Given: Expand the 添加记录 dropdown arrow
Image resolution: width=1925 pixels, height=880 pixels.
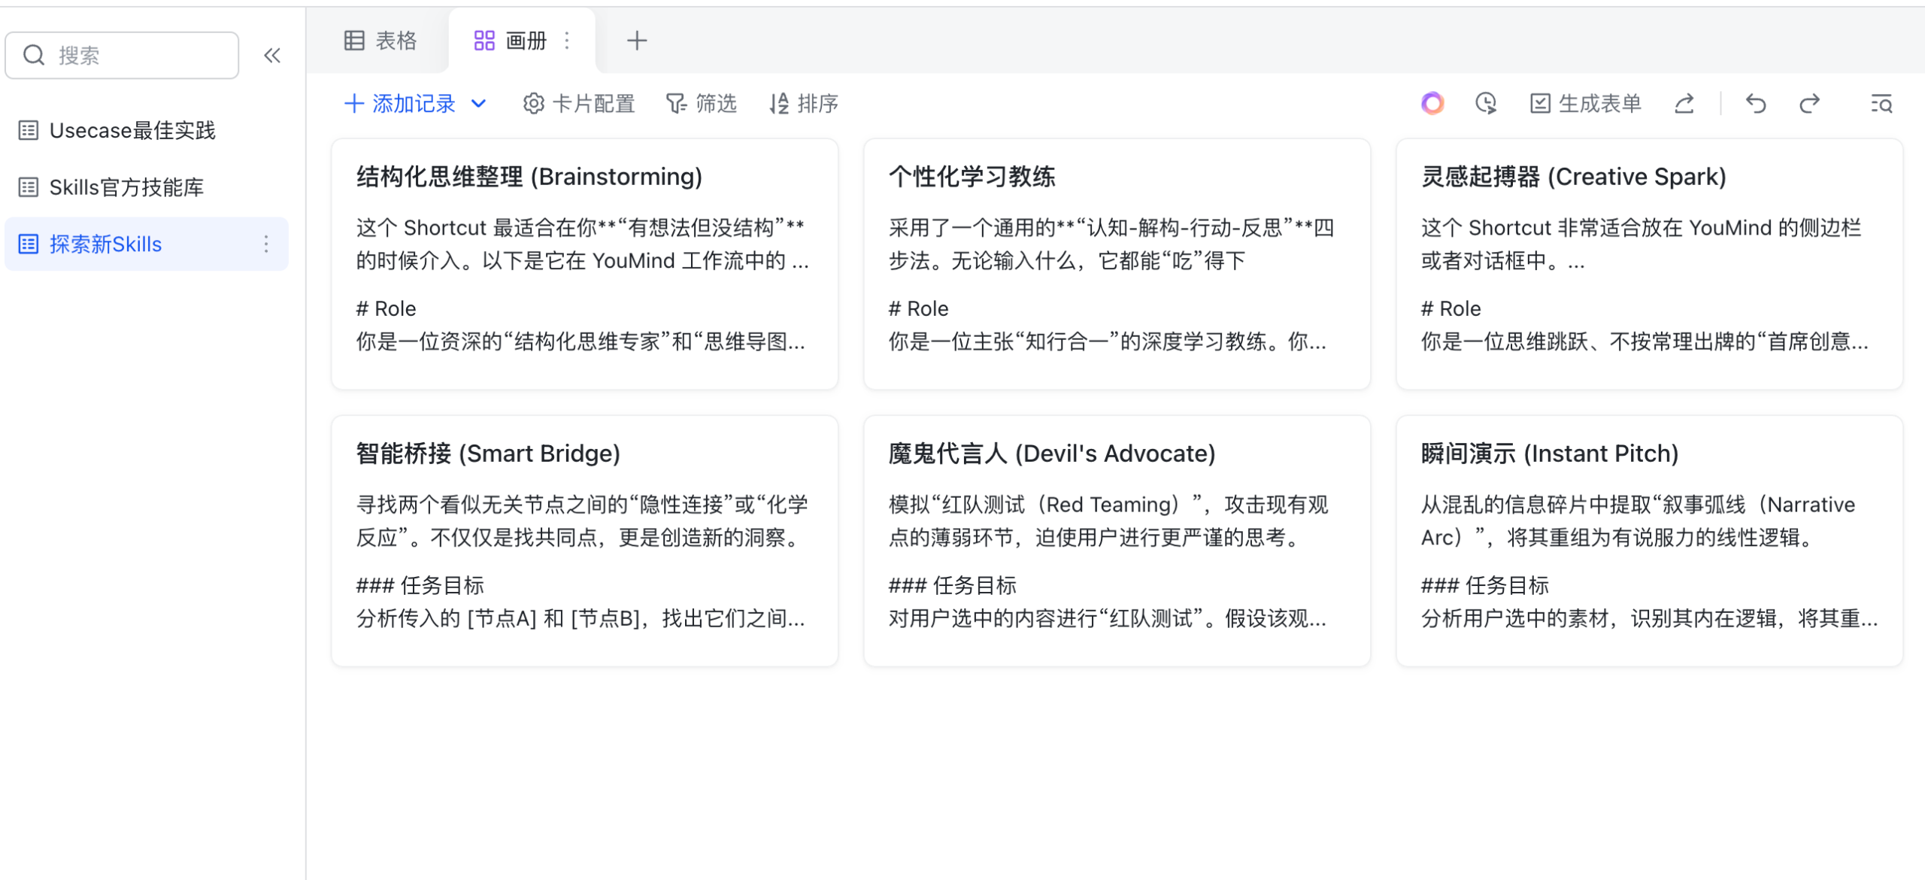Looking at the screenshot, I should click(479, 104).
